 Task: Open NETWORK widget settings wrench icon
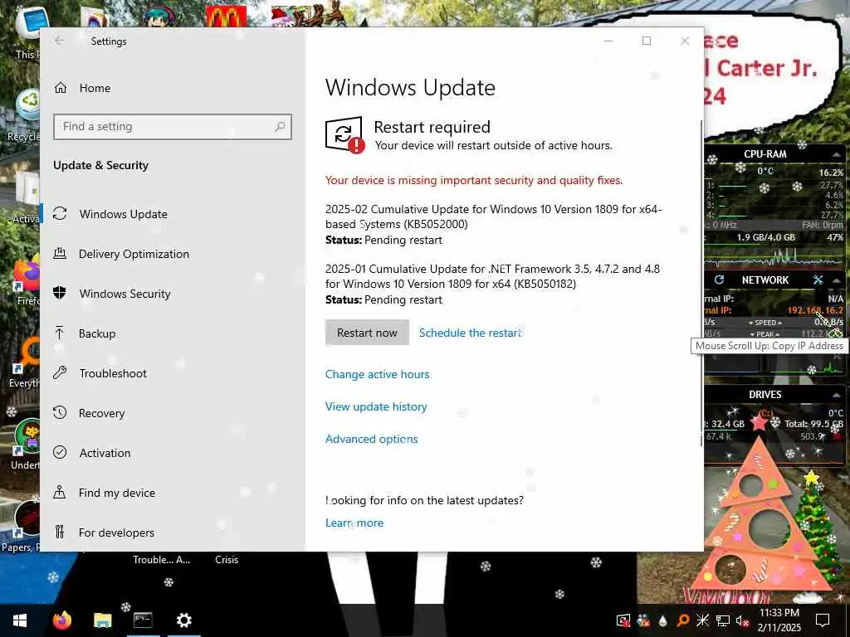click(818, 280)
